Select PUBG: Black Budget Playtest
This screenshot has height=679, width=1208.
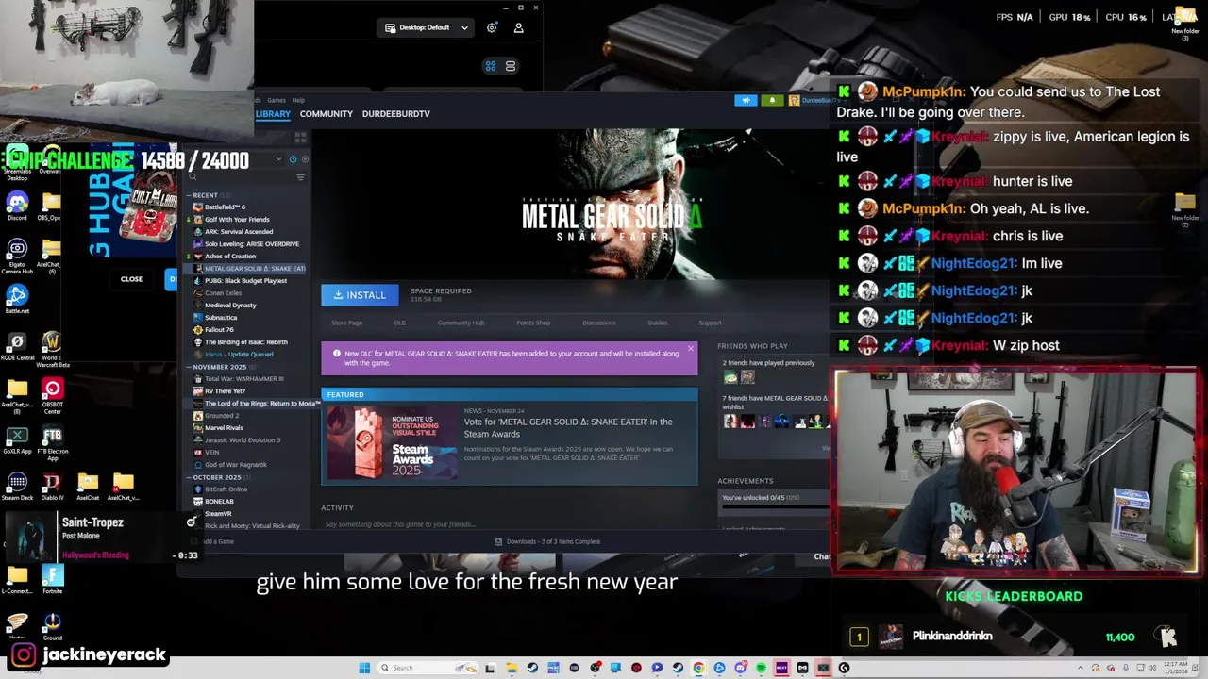[x=245, y=281]
